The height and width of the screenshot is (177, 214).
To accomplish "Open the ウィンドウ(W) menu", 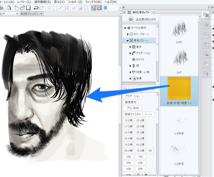I will tap(93, 2).
